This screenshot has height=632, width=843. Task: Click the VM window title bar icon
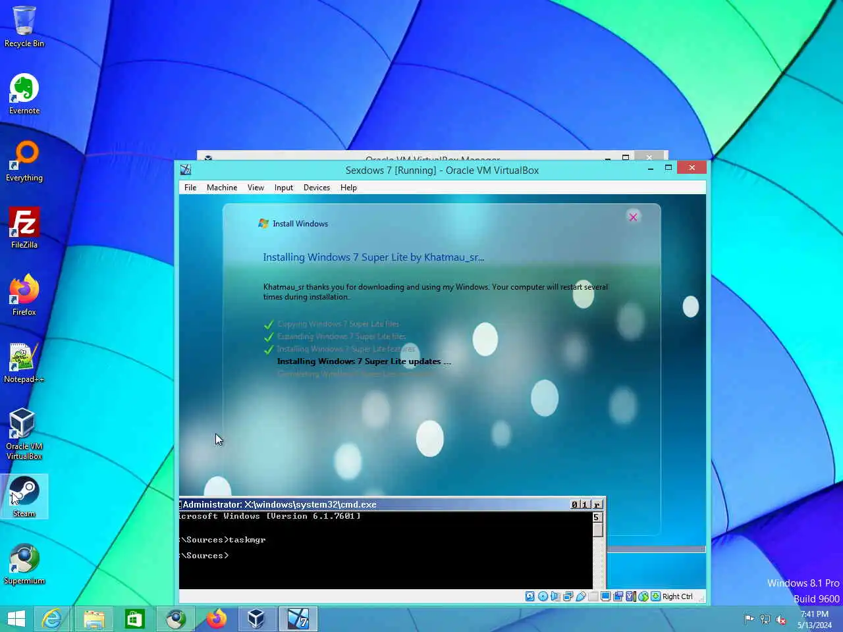(x=186, y=170)
